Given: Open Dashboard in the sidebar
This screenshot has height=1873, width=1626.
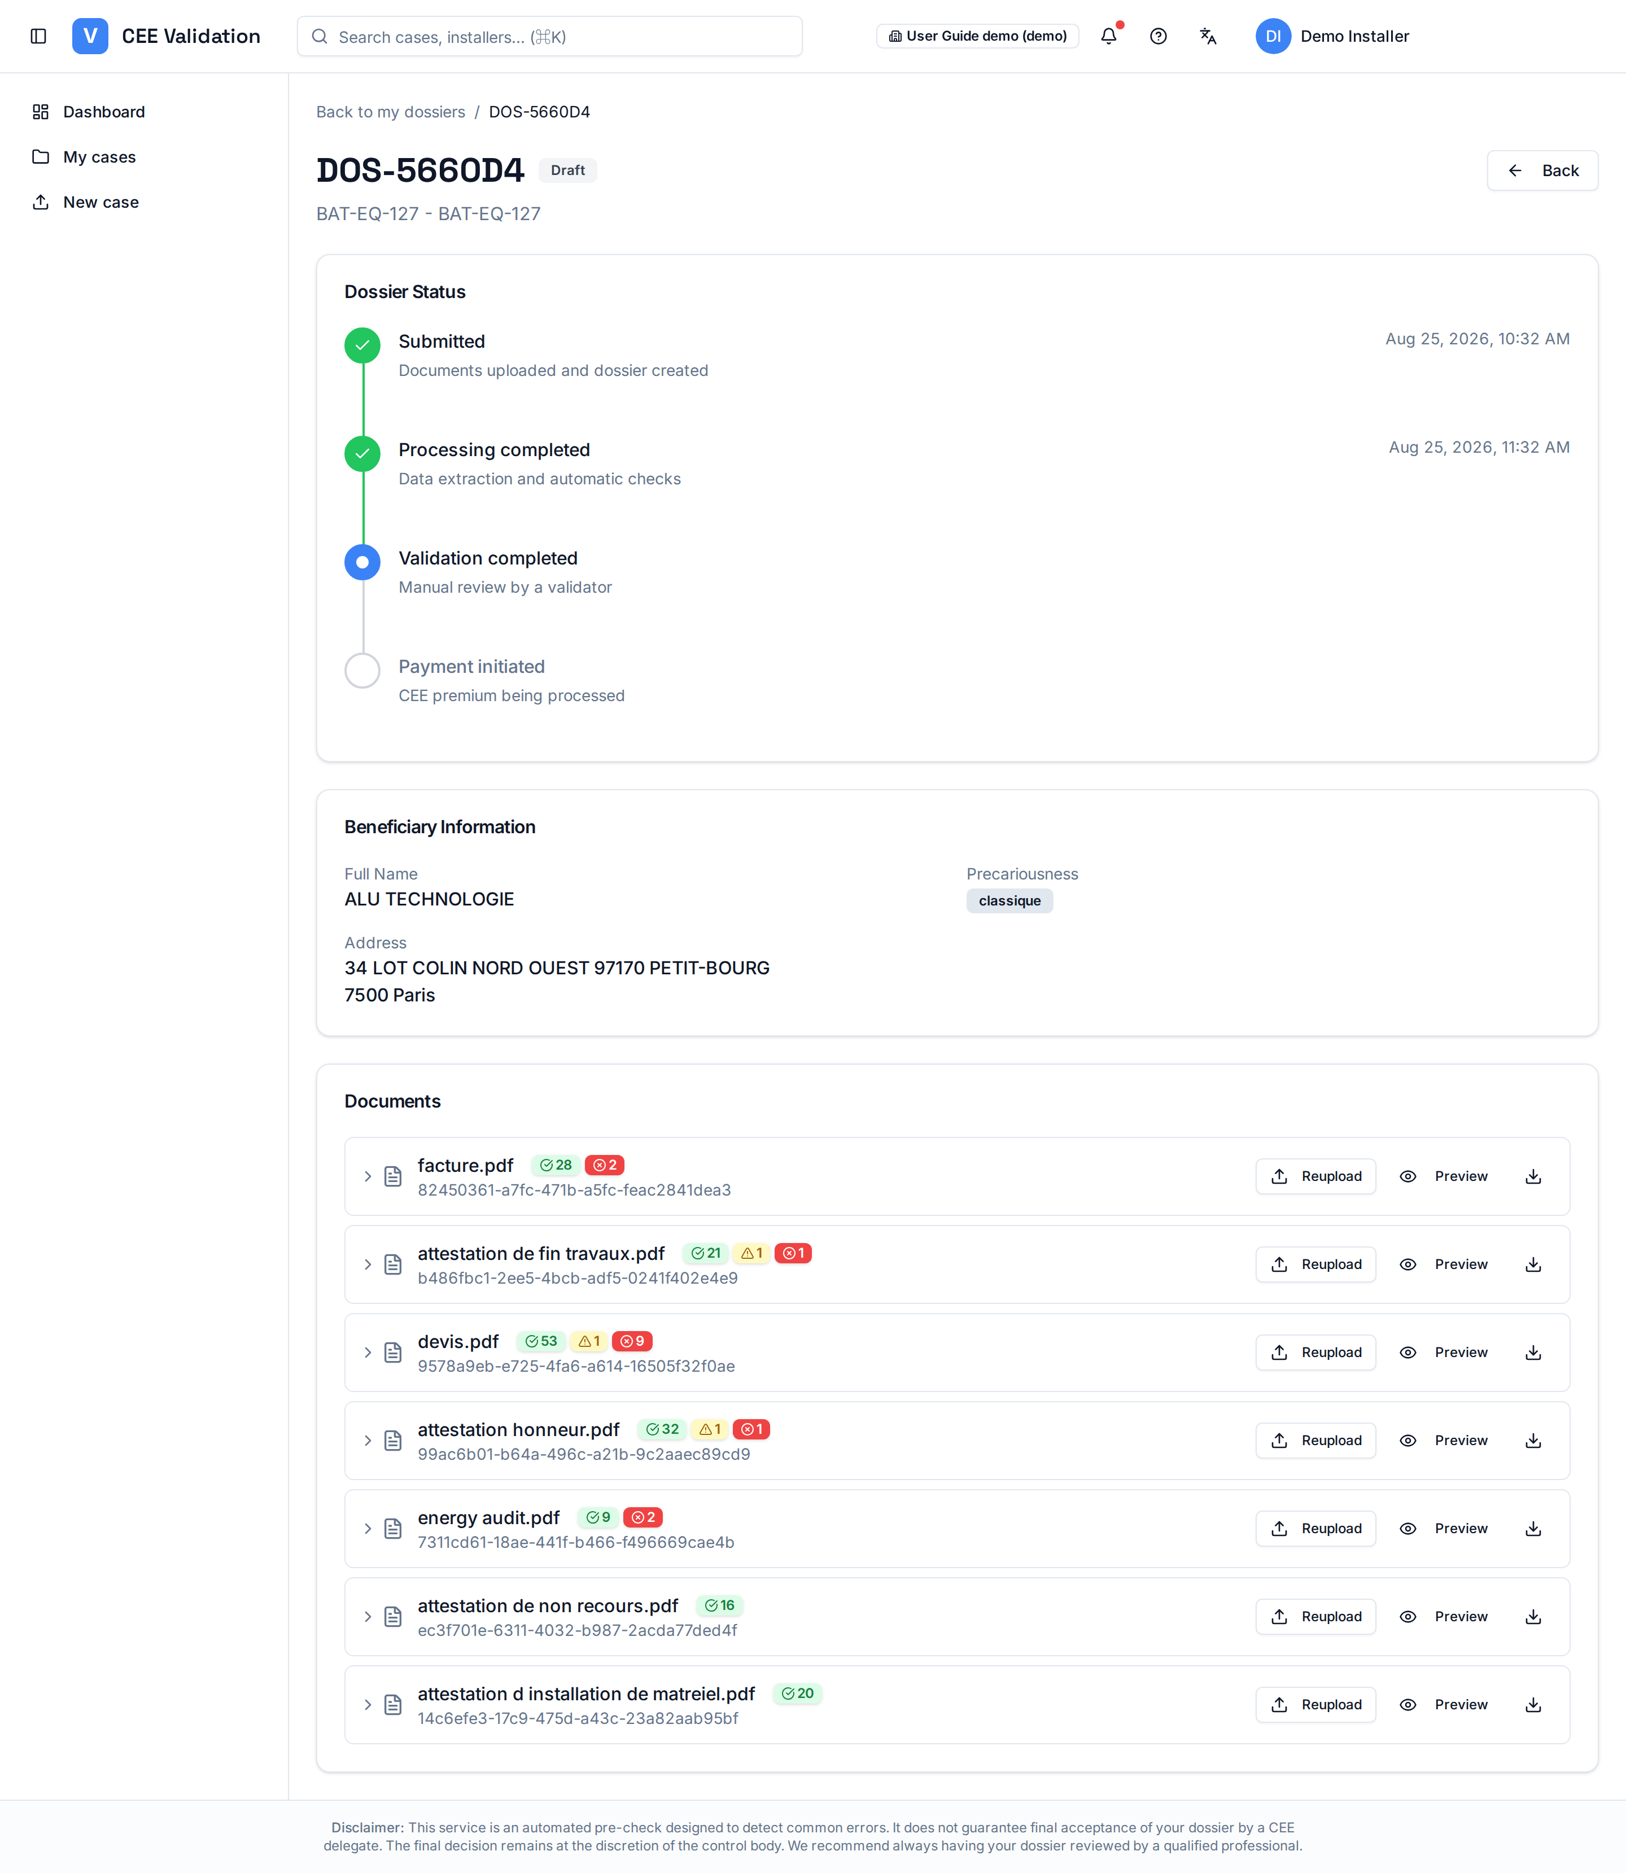Looking at the screenshot, I should click(143, 112).
